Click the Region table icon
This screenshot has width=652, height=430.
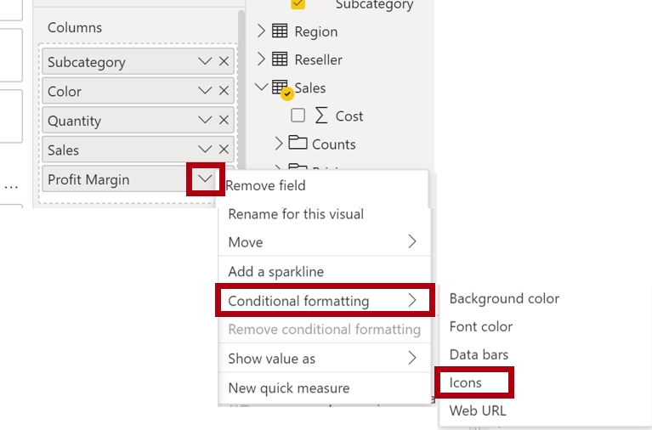coord(280,31)
